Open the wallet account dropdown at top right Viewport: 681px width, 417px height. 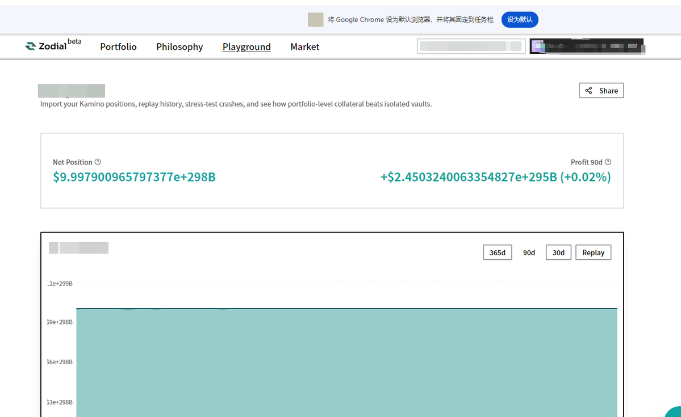pos(587,46)
